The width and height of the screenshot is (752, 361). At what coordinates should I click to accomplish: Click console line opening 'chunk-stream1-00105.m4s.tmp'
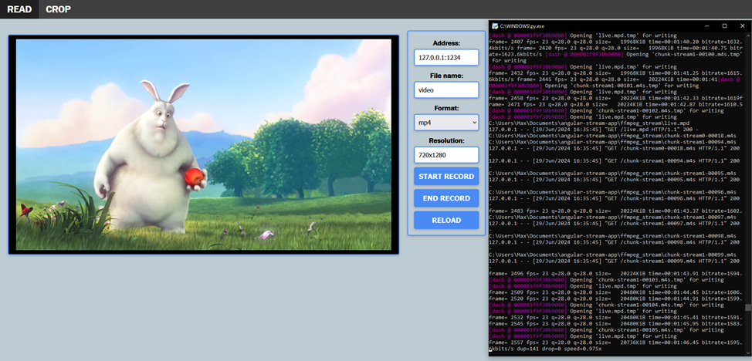606,329
